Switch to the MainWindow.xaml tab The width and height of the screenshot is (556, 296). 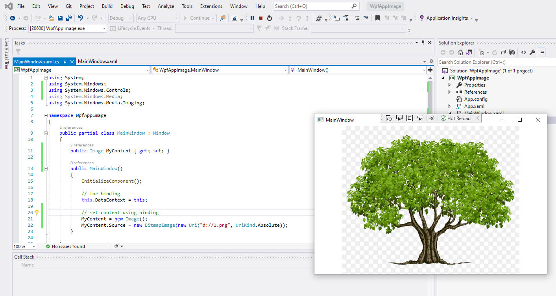[98, 61]
